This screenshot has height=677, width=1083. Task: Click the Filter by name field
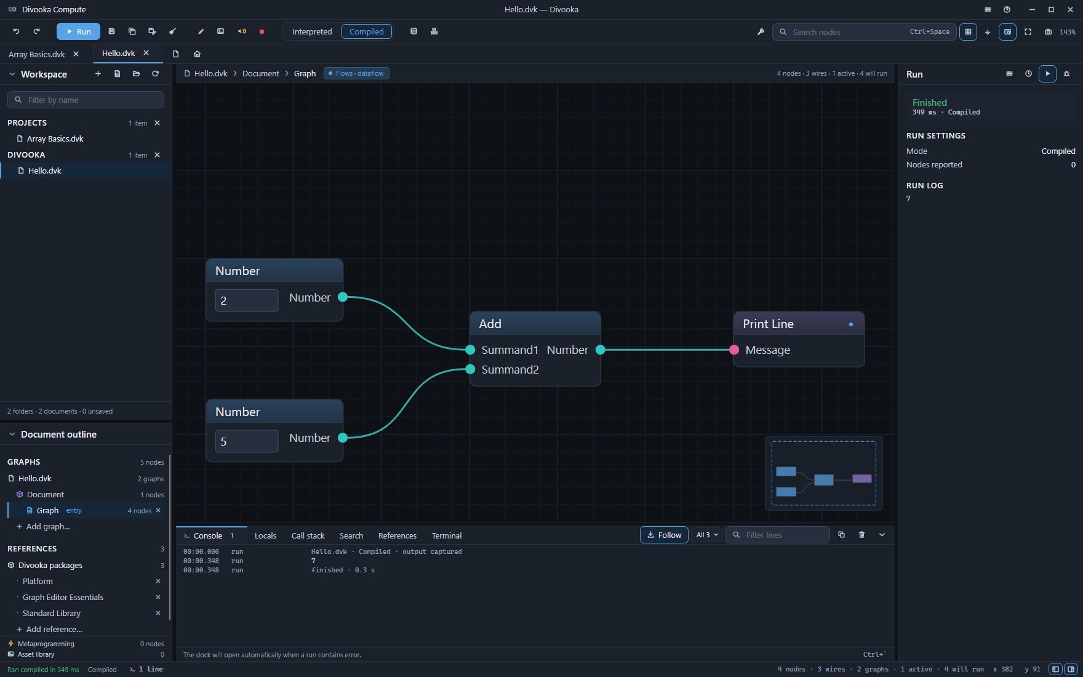(86, 100)
